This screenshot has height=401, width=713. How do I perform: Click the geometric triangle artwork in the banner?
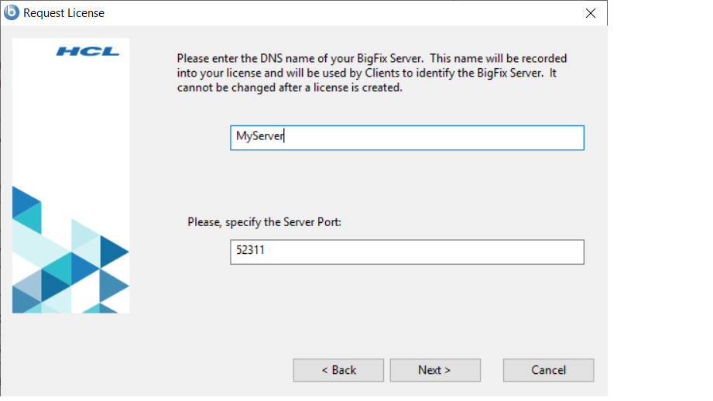[x=70, y=263]
